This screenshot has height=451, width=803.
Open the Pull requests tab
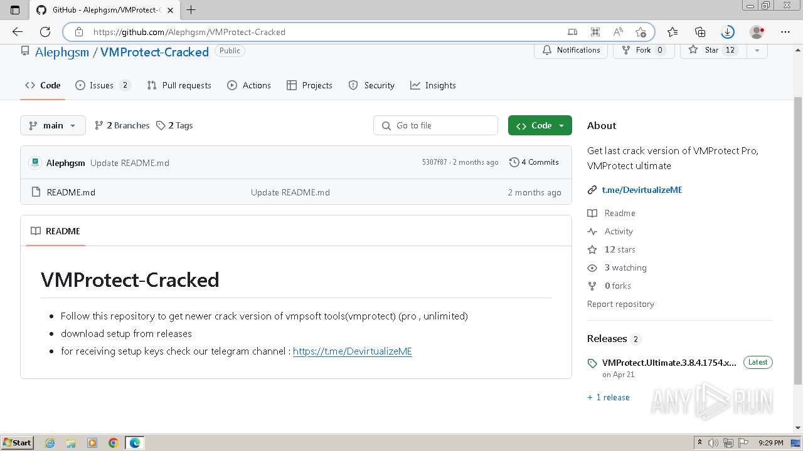[x=179, y=85]
